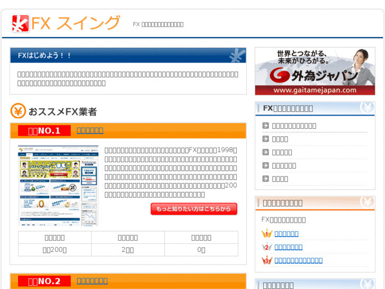Click the silver crown number 2 icon

pos(267,247)
